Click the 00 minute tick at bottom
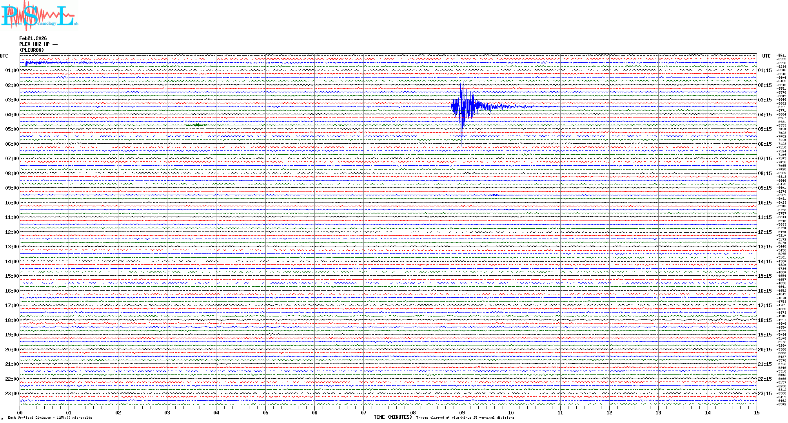Screen dimensions: 788x423 point(20,412)
